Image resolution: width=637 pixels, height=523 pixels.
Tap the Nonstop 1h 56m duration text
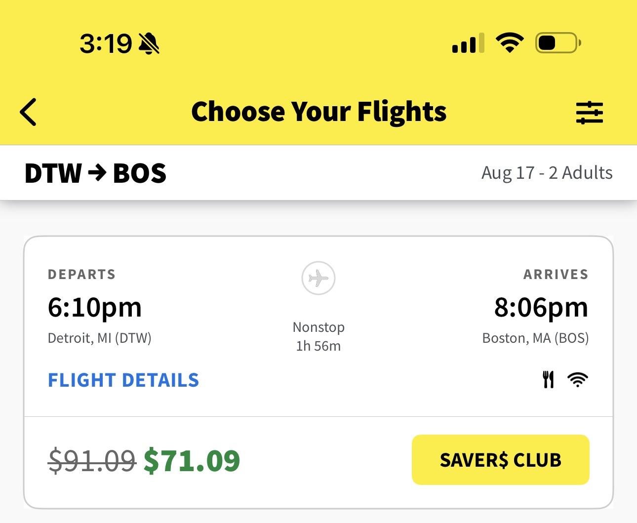(318, 336)
